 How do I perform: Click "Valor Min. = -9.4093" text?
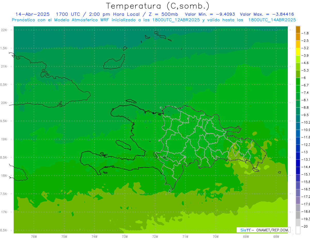[x=210, y=14]
